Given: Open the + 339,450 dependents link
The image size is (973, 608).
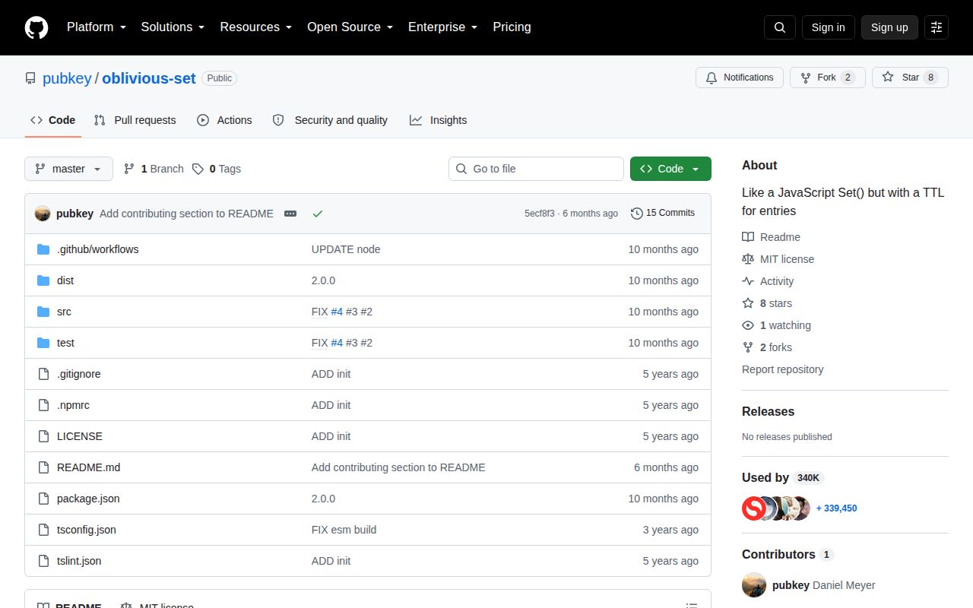Looking at the screenshot, I should [x=836, y=508].
